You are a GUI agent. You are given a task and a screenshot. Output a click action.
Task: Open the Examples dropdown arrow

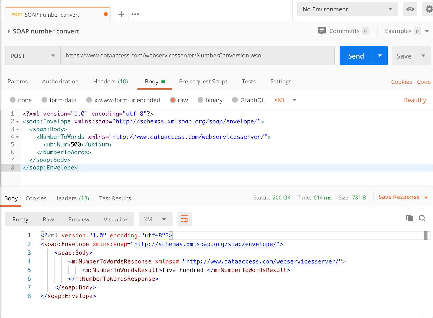427,31
